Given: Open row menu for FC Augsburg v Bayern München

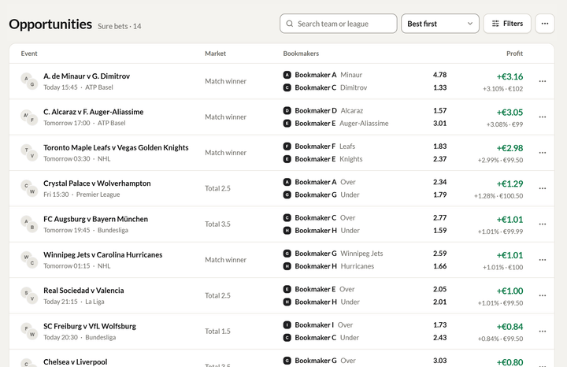Looking at the screenshot, I should point(542,224).
